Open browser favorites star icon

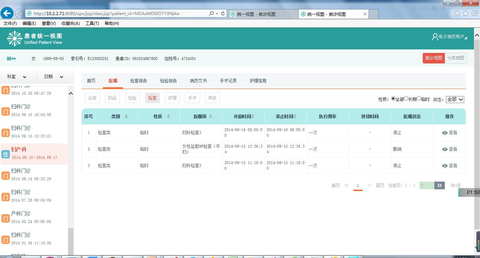click(x=466, y=14)
